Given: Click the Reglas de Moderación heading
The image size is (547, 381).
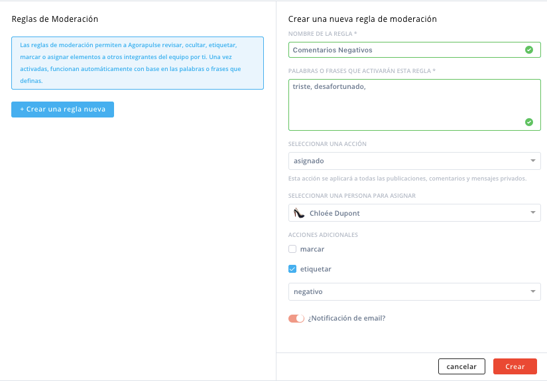Looking at the screenshot, I should tap(55, 19).
